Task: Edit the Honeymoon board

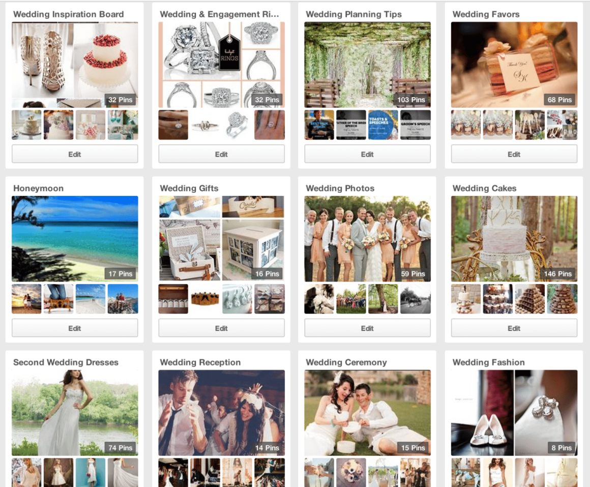Action: click(75, 328)
